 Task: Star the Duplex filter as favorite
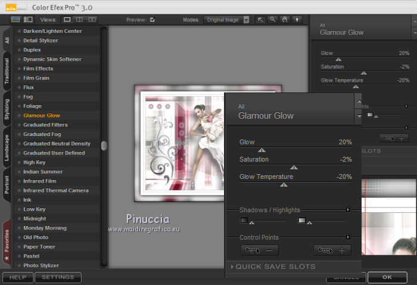click(19, 49)
